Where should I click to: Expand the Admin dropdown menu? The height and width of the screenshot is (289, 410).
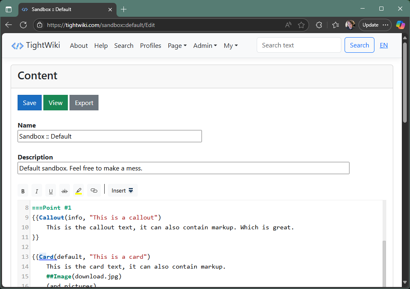pos(205,45)
